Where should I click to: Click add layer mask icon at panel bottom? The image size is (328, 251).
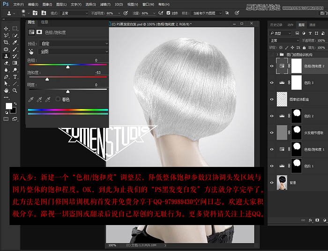tap(317, 220)
